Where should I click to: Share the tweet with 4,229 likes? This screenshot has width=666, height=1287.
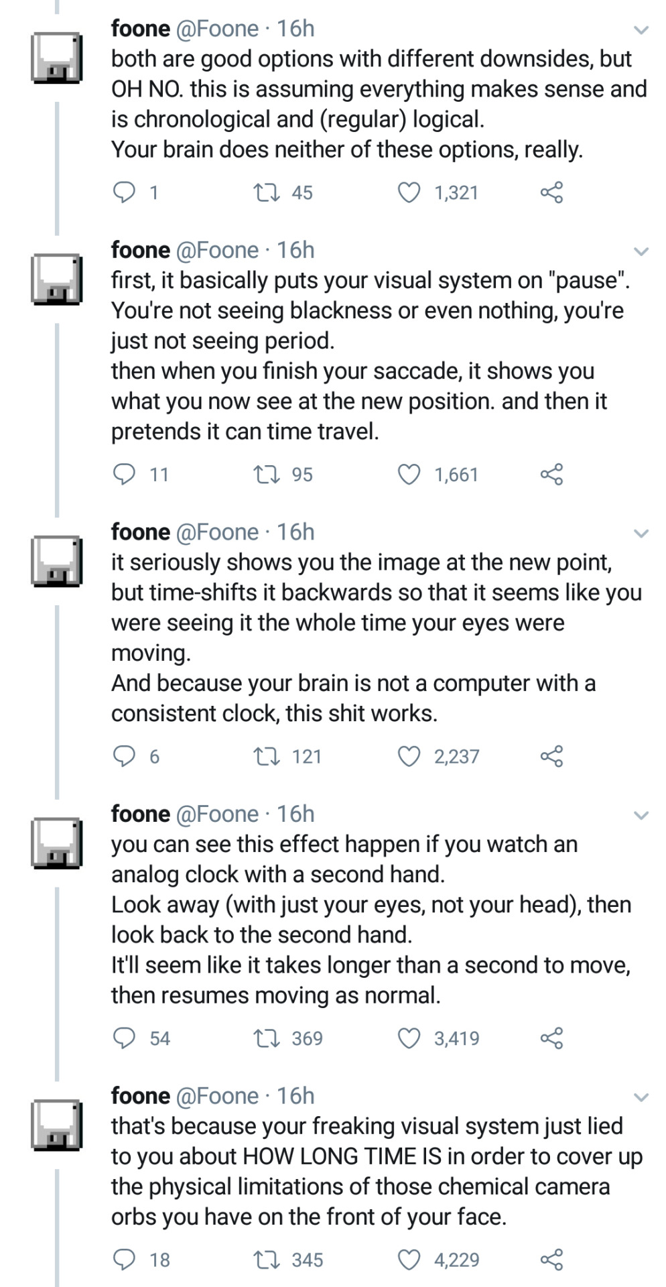coord(551,1260)
